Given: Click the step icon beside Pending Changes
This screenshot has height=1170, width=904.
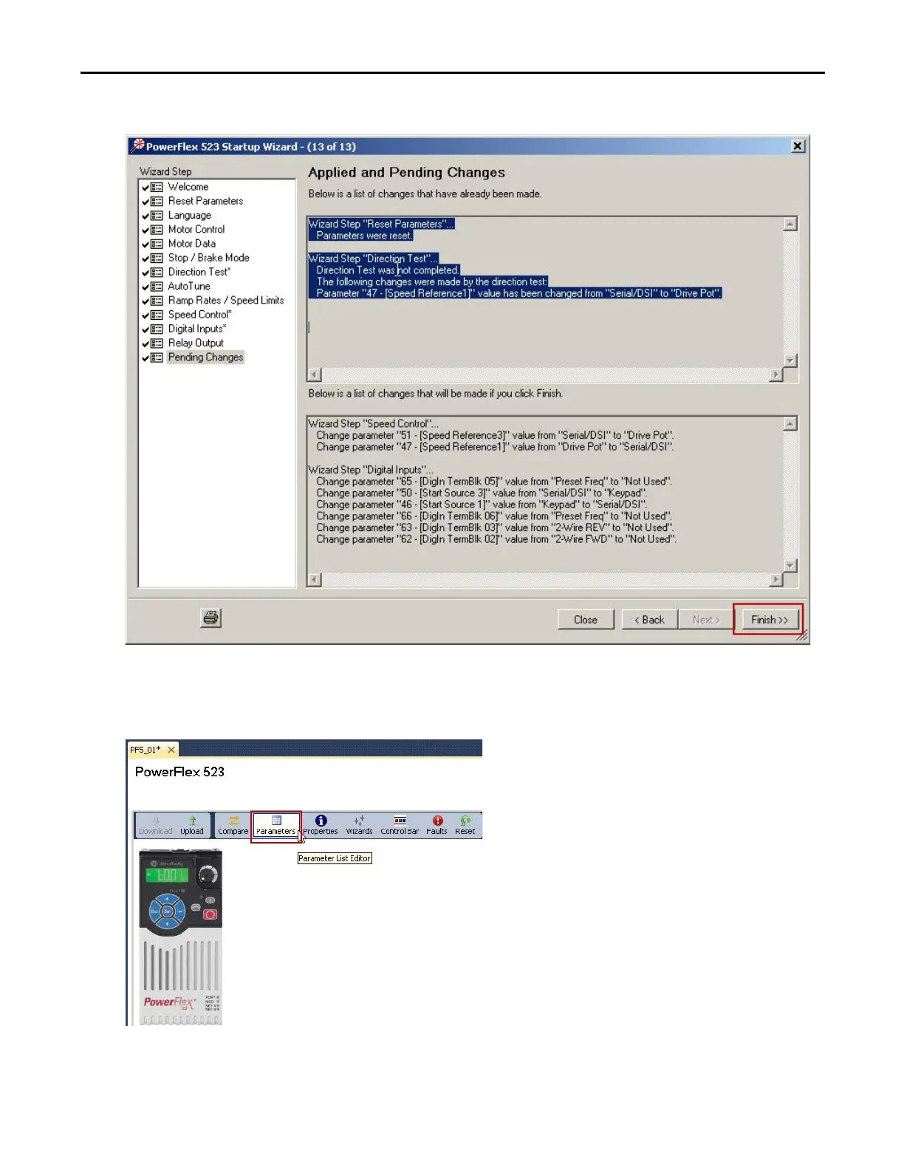Looking at the screenshot, I should coord(157,357).
